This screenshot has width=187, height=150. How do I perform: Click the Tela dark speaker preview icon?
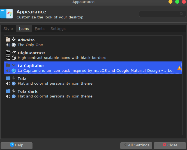point(8,96)
